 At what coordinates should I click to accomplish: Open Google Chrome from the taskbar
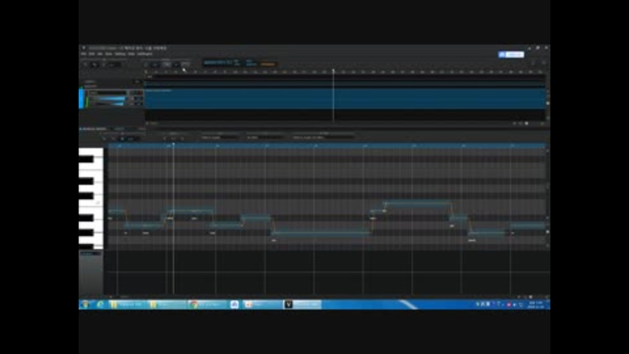click(x=208, y=305)
